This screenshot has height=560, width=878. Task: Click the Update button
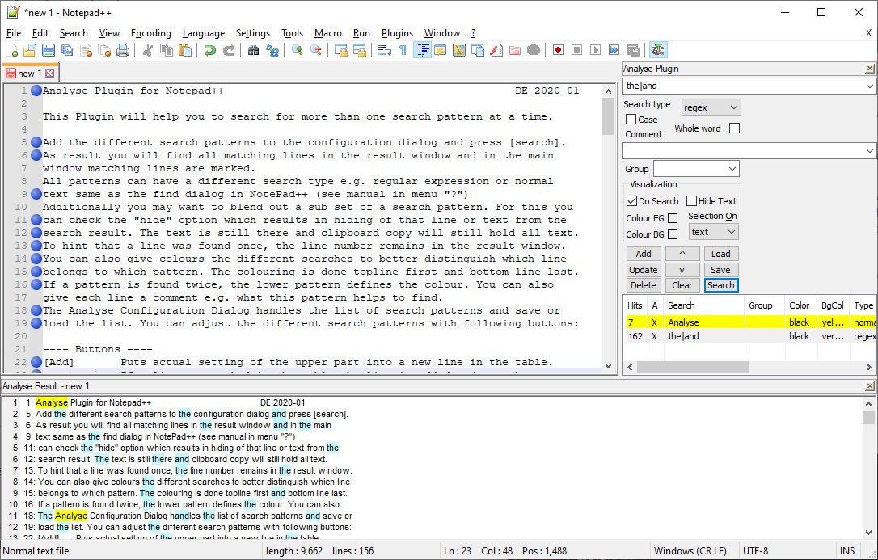[x=644, y=270]
